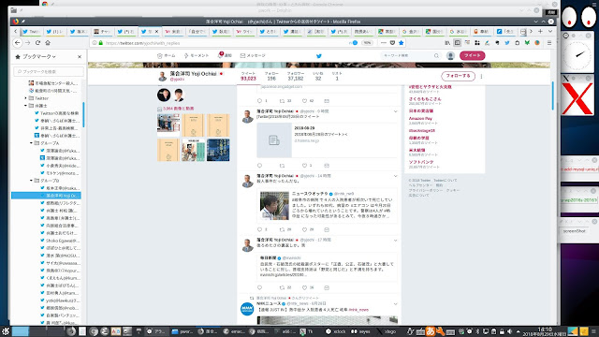
Task: Open Twitter メッセージ messages
Action: 253,56
